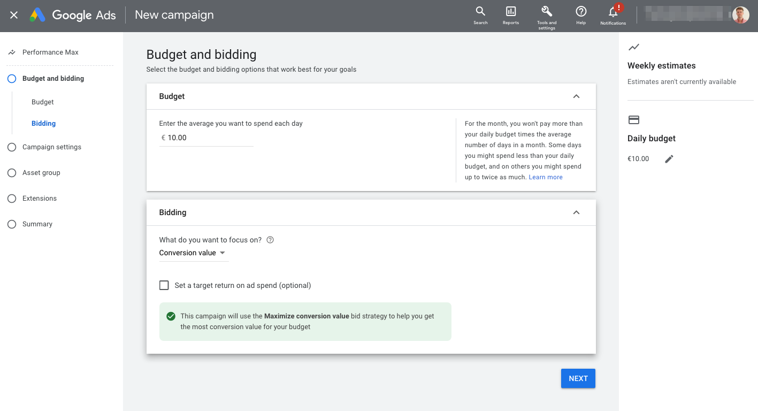Open Tools and settings wrench
Image resolution: width=758 pixels, height=411 pixels.
click(547, 15)
